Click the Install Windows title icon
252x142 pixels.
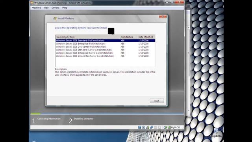pyautogui.click(x=55, y=19)
